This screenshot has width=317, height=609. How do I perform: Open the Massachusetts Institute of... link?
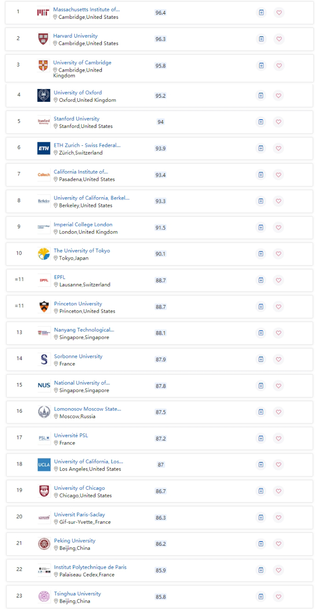(x=86, y=9)
